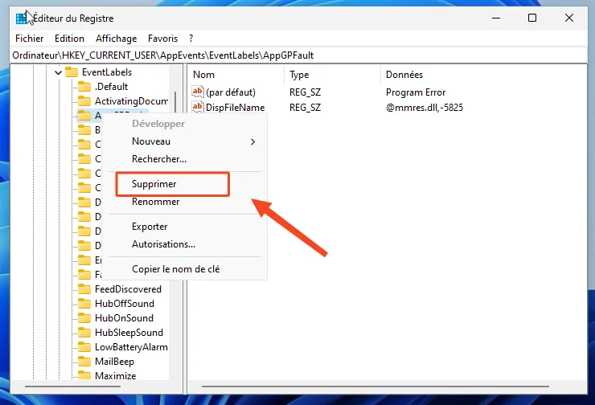The image size is (595, 405).
Task: Click REG_SZ type of the DispFileName row
Action: pos(305,108)
